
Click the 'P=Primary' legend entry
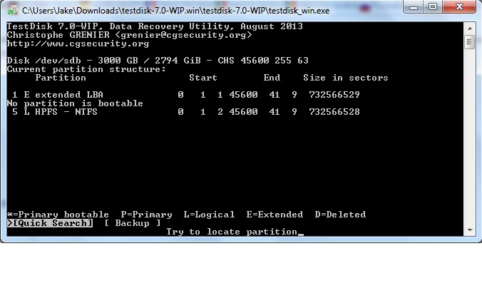146,215
